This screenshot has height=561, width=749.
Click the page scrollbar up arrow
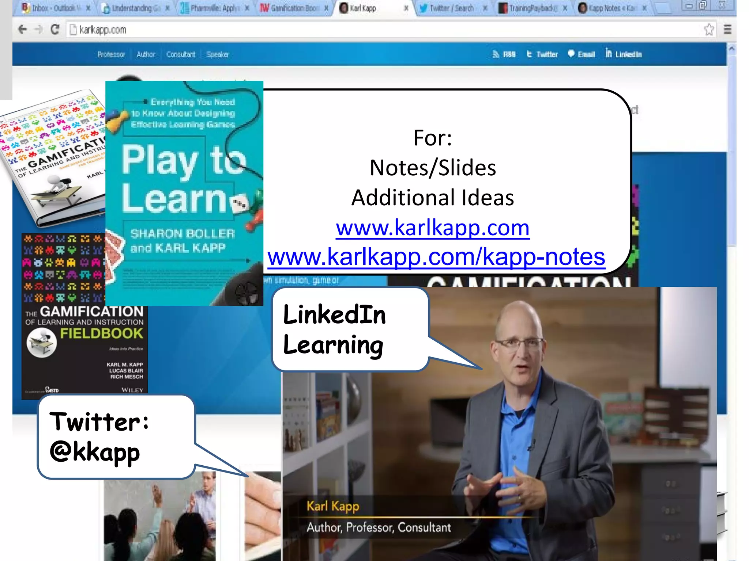tap(732, 48)
